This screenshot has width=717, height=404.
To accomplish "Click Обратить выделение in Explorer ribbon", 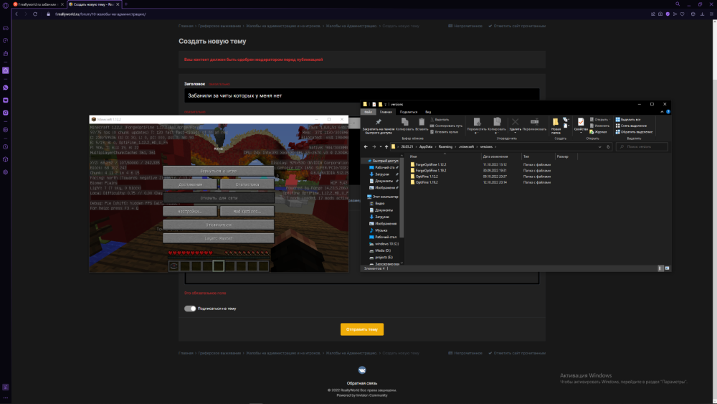I will pyautogui.click(x=634, y=132).
